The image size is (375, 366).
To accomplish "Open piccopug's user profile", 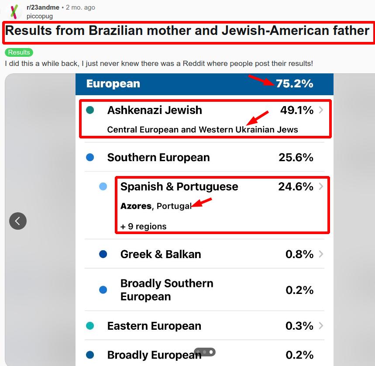I will (x=40, y=16).
